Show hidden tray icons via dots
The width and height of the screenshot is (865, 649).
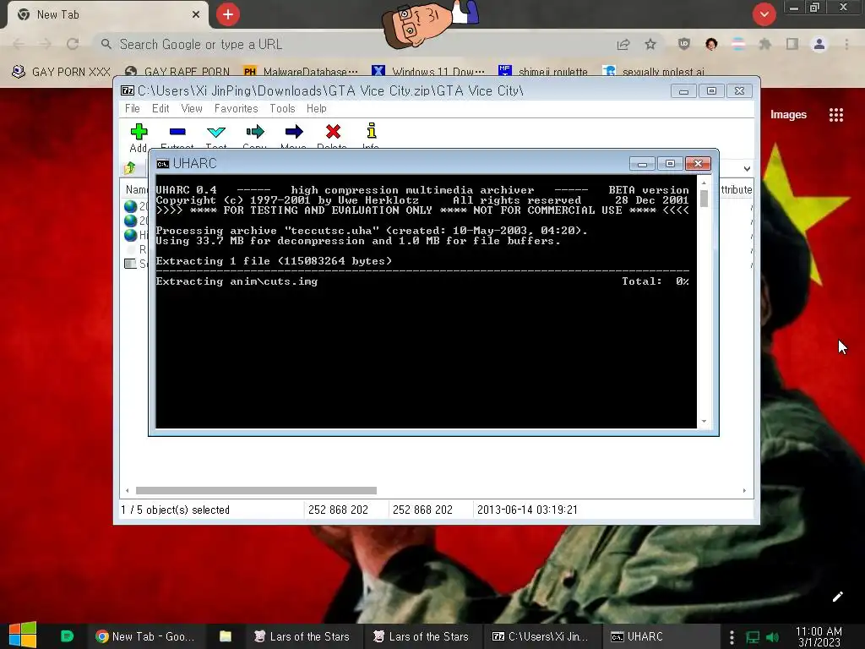pos(732,637)
